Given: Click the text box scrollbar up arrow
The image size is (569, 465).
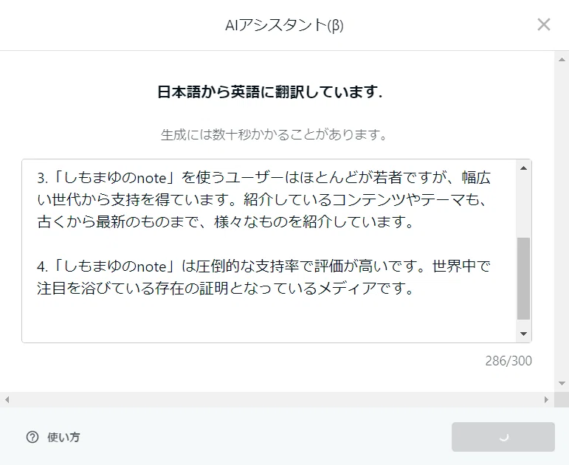Looking at the screenshot, I should tap(523, 168).
